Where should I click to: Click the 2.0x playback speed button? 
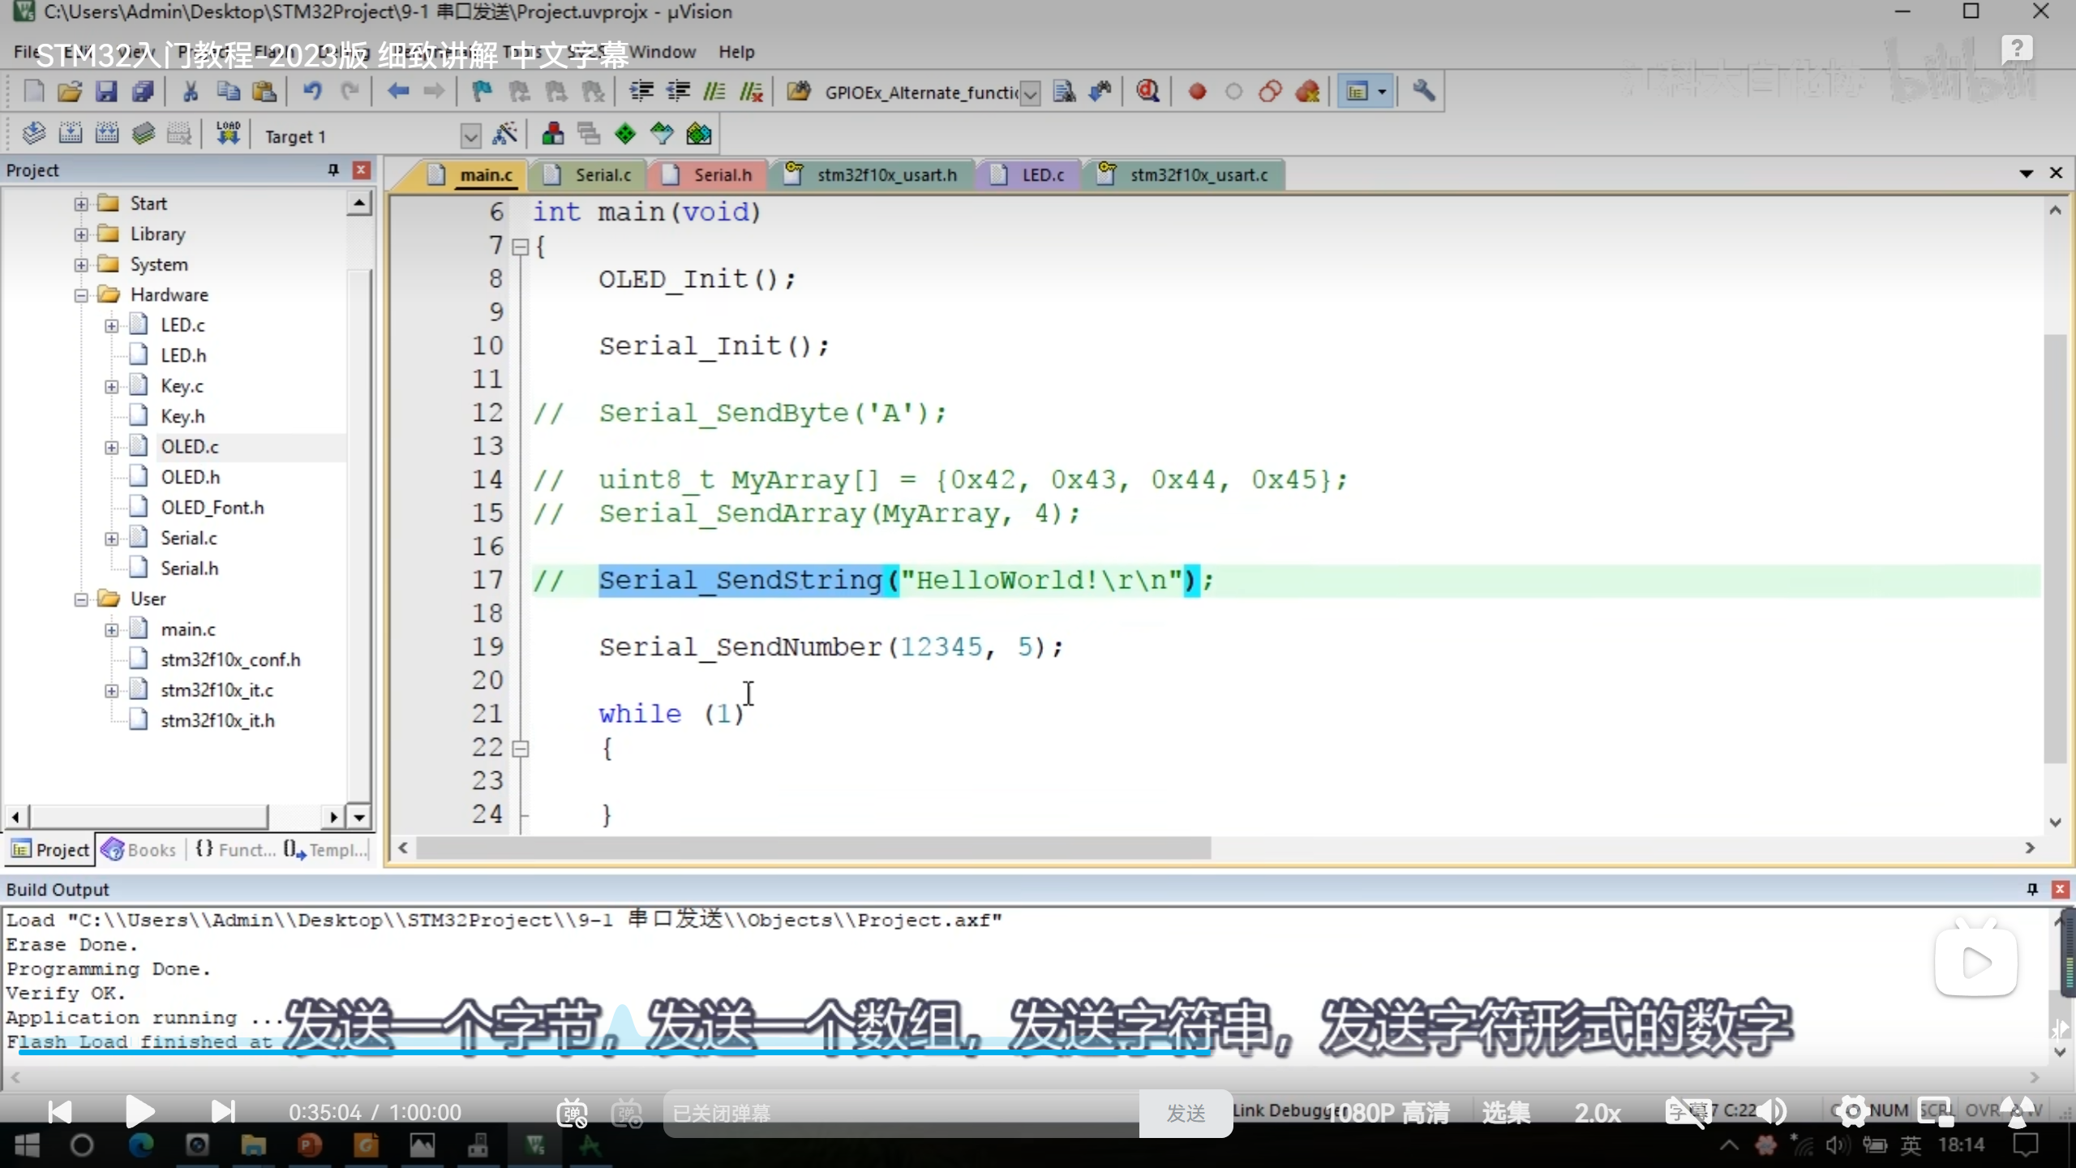1597,1113
